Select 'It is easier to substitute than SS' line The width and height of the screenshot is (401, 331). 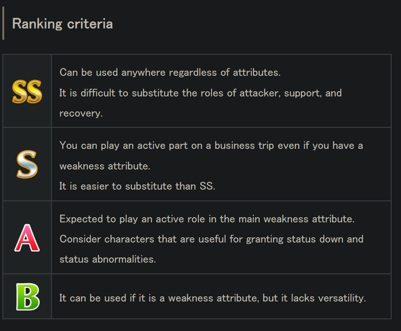pos(137,186)
